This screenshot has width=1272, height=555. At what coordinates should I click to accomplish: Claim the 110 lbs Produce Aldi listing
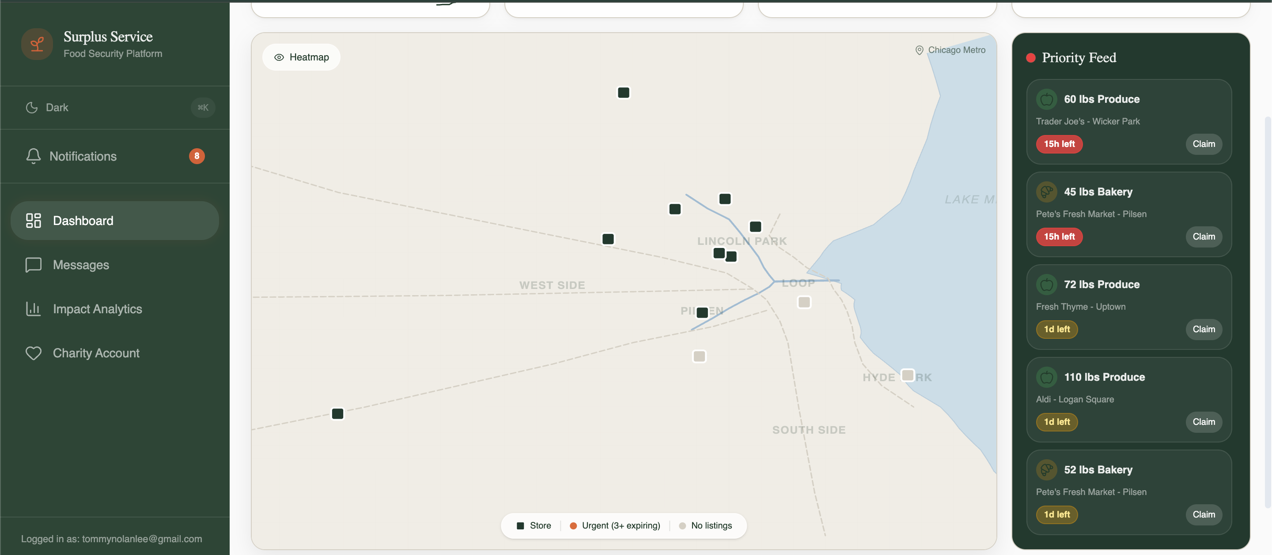pos(1204,422)
